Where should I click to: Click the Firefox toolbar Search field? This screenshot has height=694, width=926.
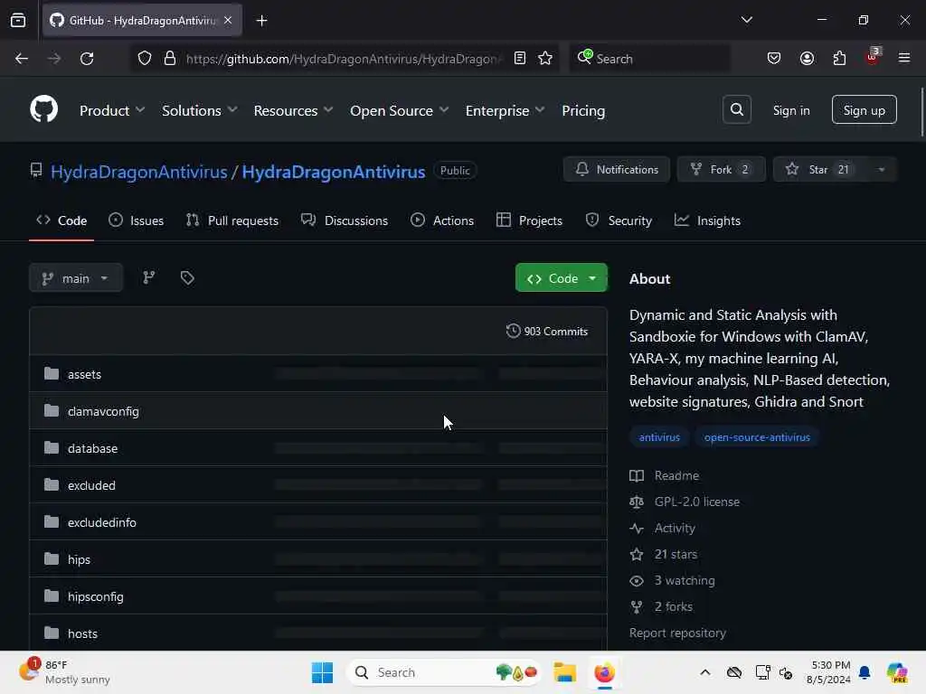tap(649, 59)
